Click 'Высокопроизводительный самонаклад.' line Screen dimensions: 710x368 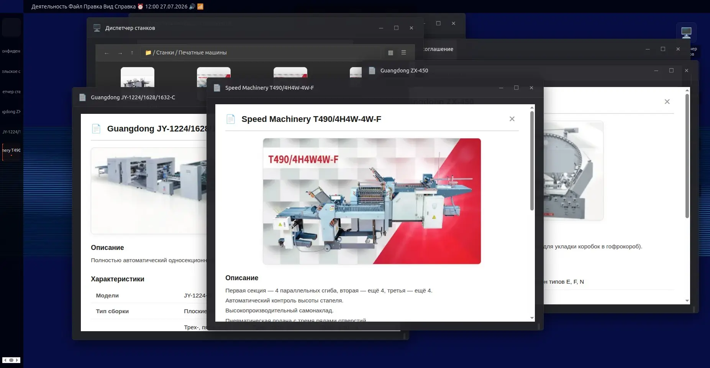(x=279, y=310)
